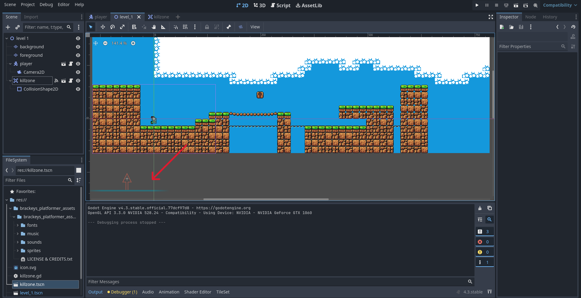The image size is (581, 298).
Task: Open the Project menu
Action: [28, 5]
